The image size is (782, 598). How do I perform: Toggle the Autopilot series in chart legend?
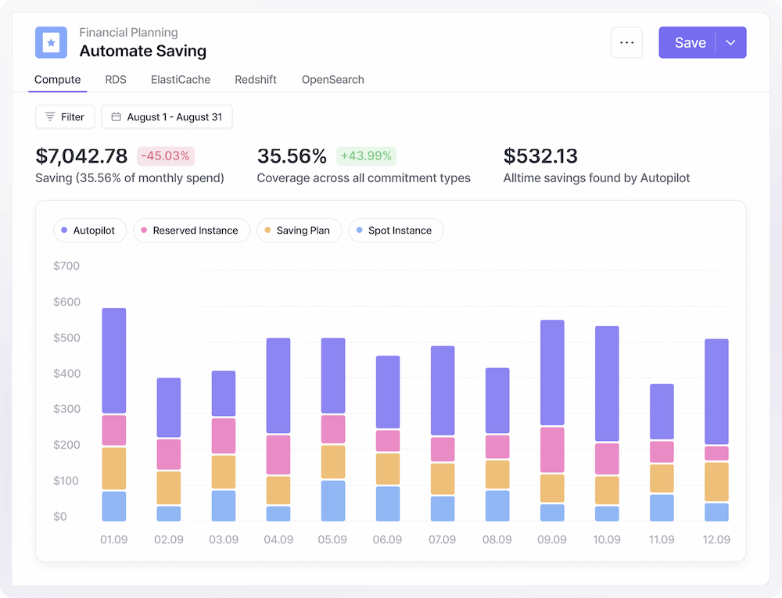(90, 231)
